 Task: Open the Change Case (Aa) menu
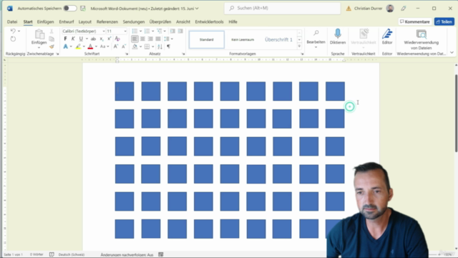(104, 47)
